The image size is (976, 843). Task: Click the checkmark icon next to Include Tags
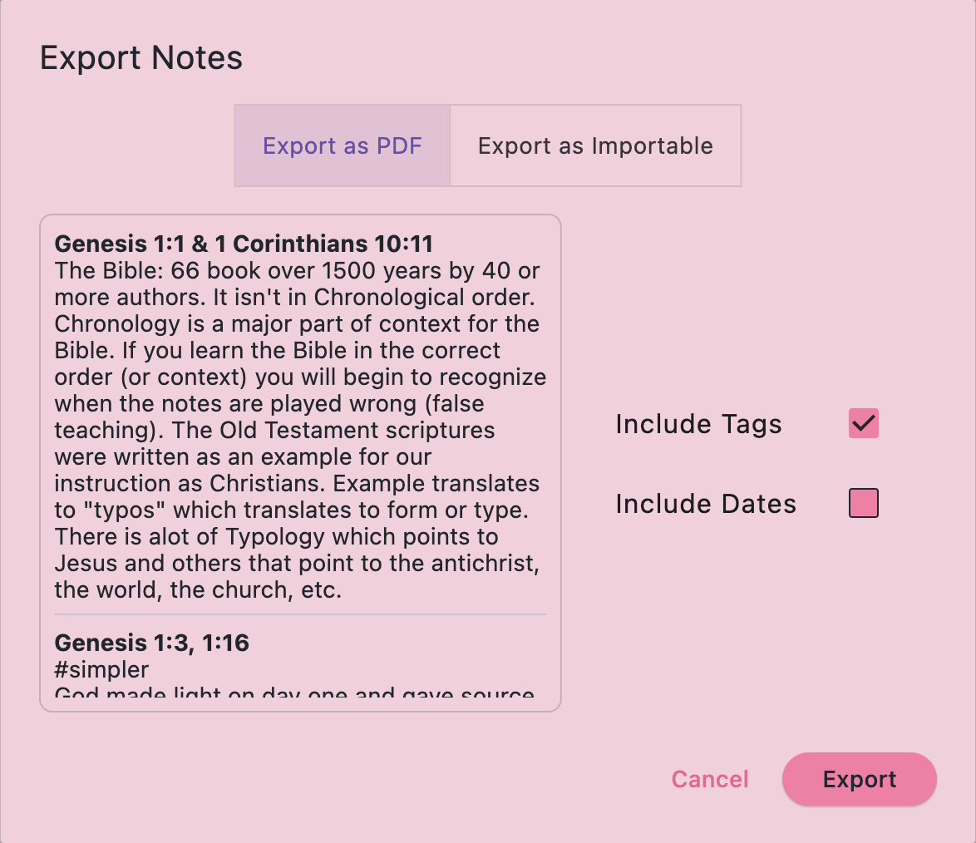[863, 423]
